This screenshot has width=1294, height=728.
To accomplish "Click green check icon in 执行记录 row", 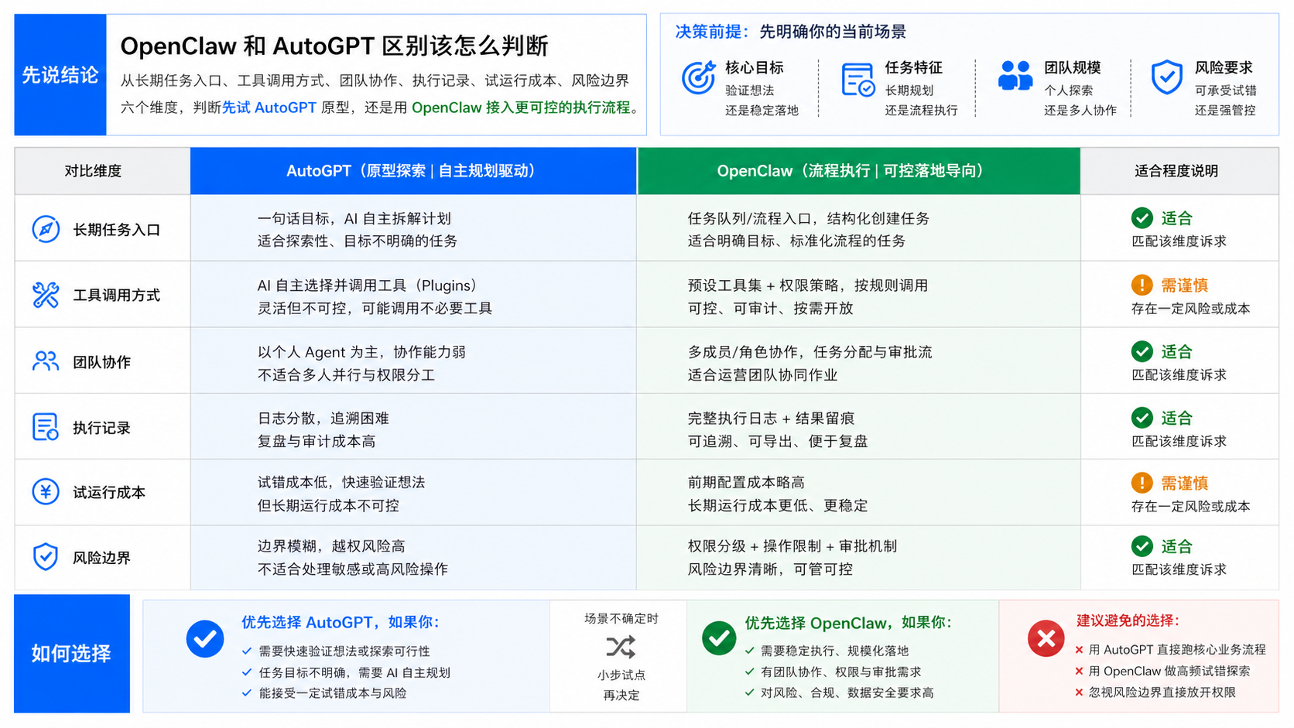I will [1142, 418].
